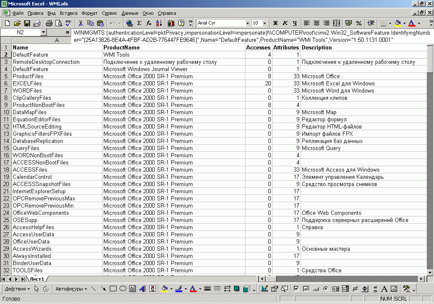Run the spelling check
This screenshot has width=434, height=304.
[x=68, y=23]
